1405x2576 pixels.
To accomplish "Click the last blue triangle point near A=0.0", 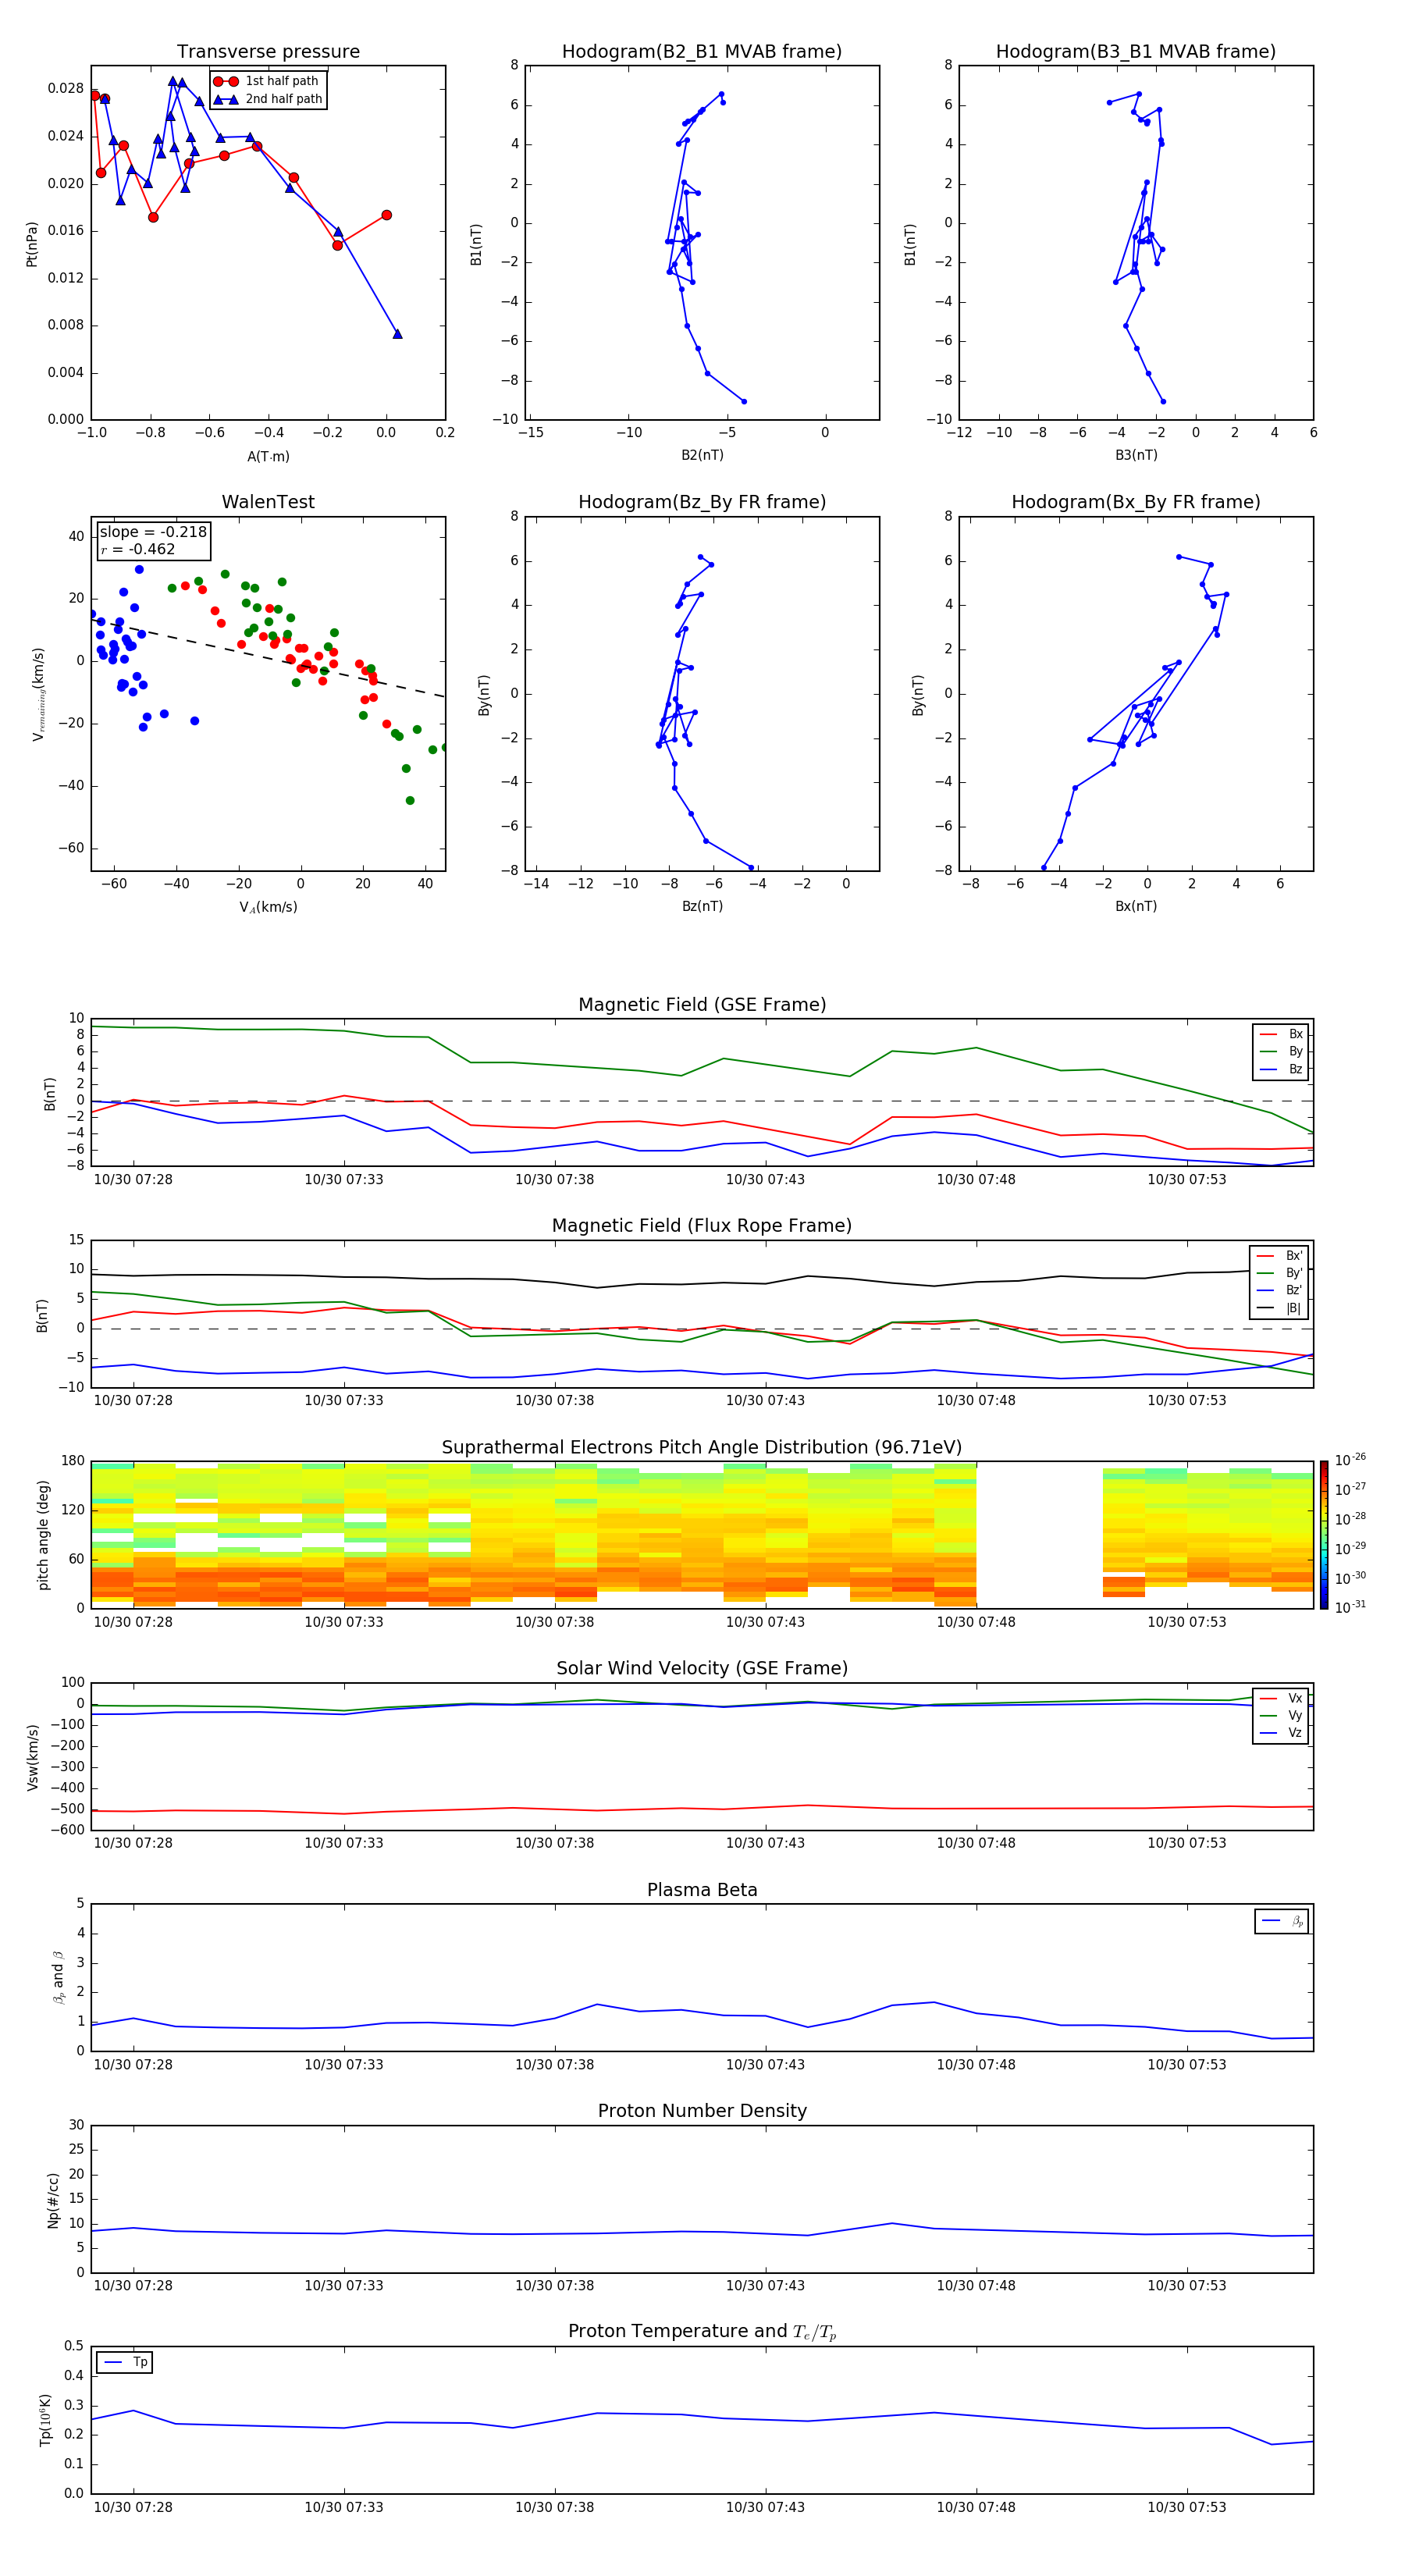I will point(397,334).
